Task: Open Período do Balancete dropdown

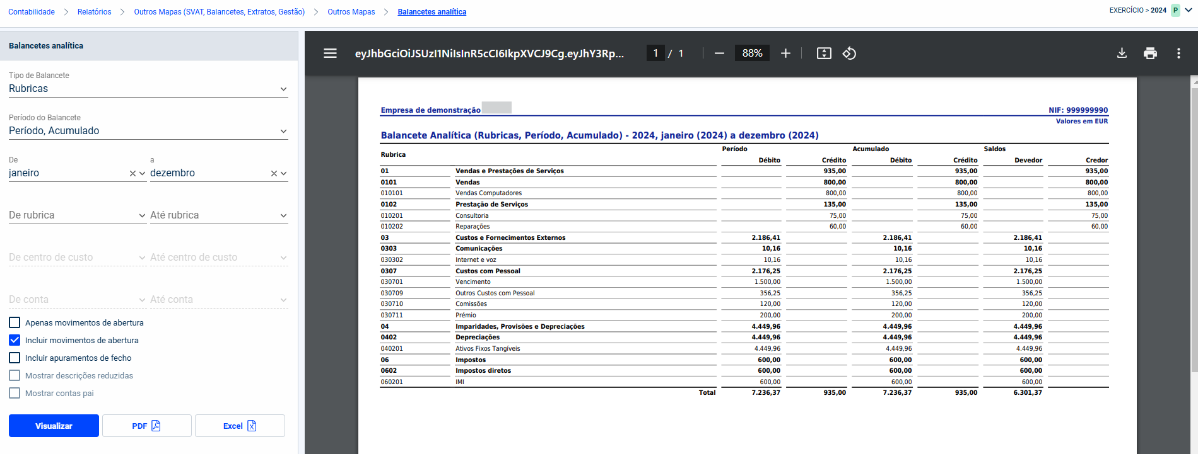Action: coord(148,131)
